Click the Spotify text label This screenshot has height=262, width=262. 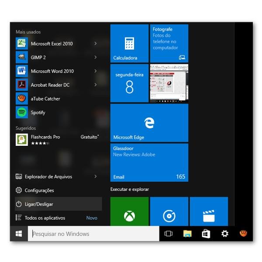38,113
